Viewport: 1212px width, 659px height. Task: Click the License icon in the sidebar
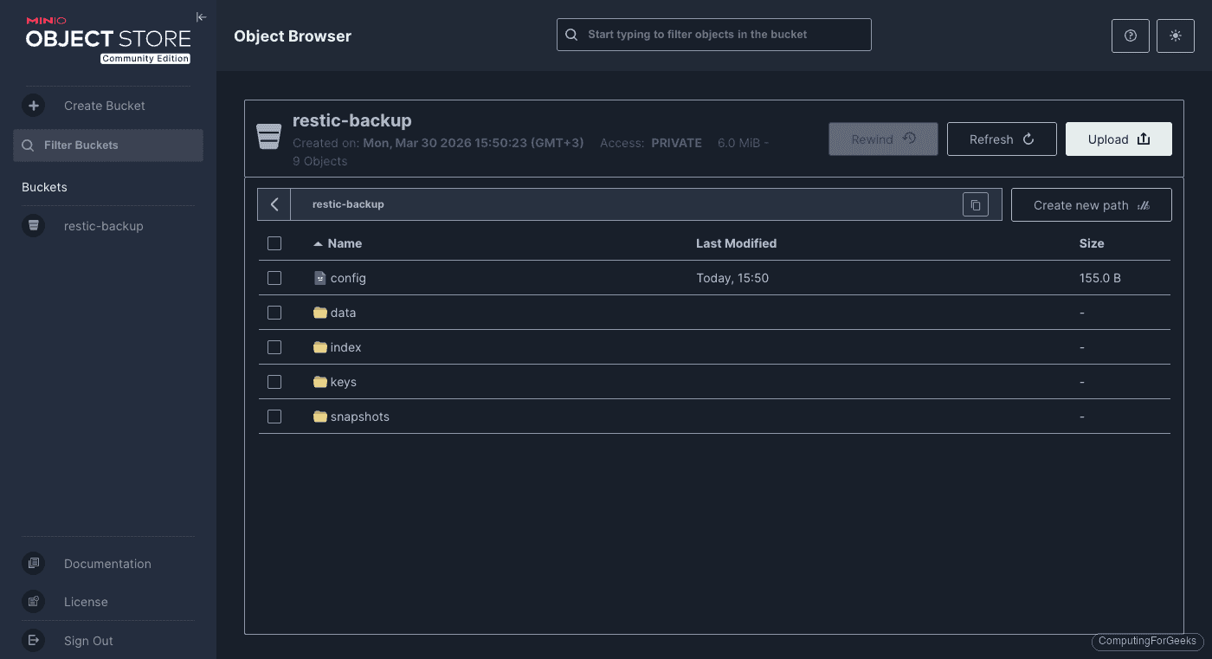33,602
